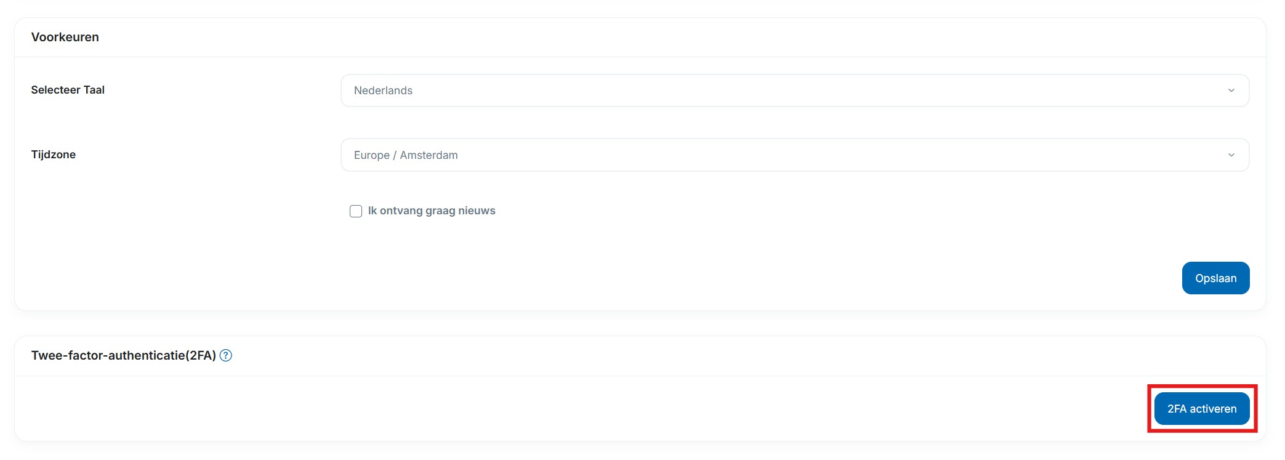Click the 'Ik ontvang graag nieuws' label text
Screen dimensions: 1285x460
pyautogui.click(x=431, y=211)
